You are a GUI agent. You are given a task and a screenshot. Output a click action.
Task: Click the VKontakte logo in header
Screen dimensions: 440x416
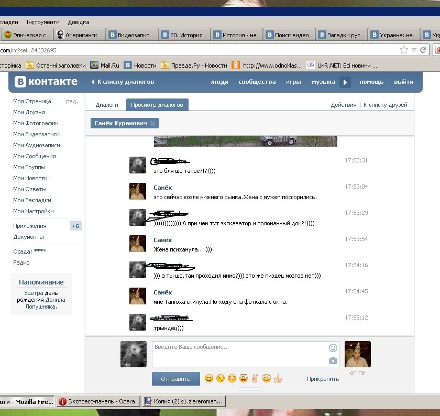pyautogui.click(x=46, y=82)
